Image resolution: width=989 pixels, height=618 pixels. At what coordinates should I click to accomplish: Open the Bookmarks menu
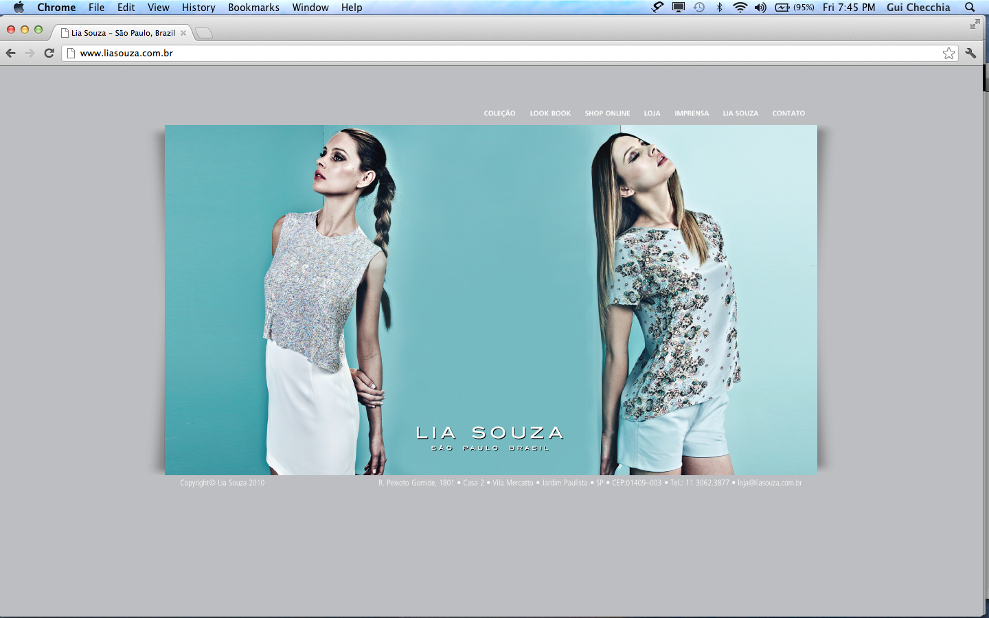(253, 8)
